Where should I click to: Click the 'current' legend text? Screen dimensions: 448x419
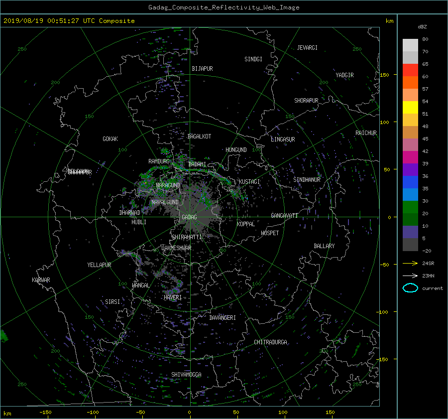pyautogui.click(x=433, y=288)
